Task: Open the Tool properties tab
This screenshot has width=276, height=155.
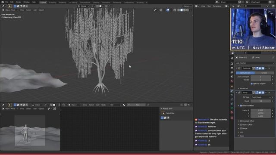Action: 232,58
